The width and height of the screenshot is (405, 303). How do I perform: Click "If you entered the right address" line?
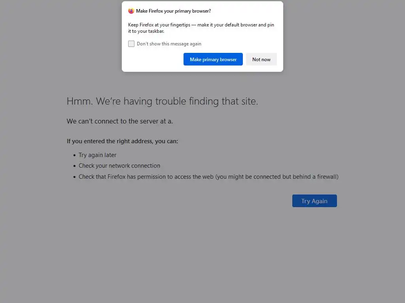(x=122, y=141)
